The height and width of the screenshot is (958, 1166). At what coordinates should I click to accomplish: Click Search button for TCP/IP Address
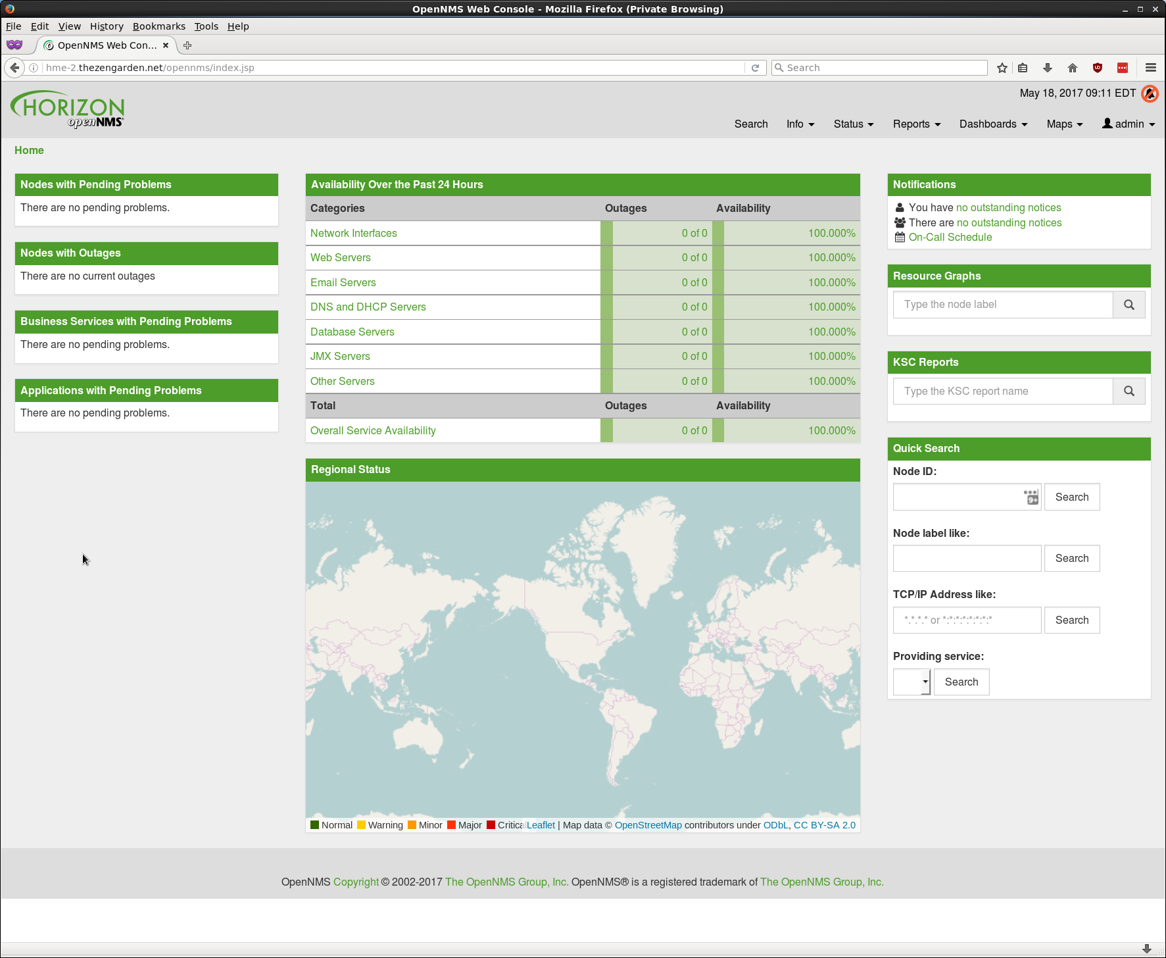coord(1072,620)
